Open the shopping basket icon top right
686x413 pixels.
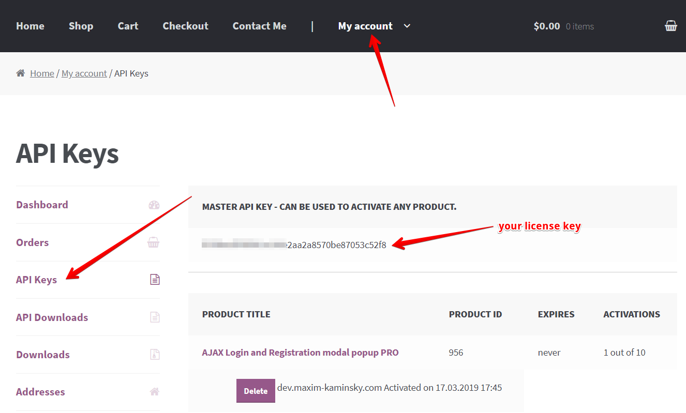tap(670, 25)
